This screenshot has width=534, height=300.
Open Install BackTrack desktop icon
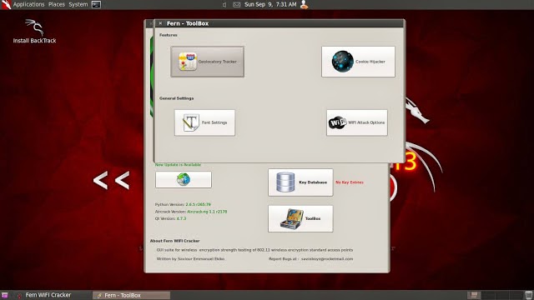34,32
